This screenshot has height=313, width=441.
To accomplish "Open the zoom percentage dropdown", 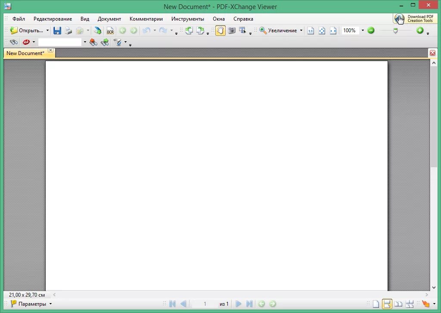I will click(363, 31).
